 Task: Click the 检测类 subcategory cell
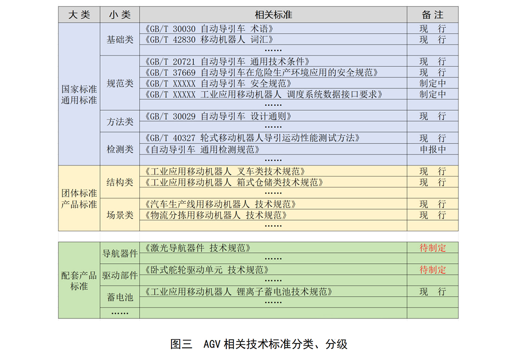[x=120, y=149]
